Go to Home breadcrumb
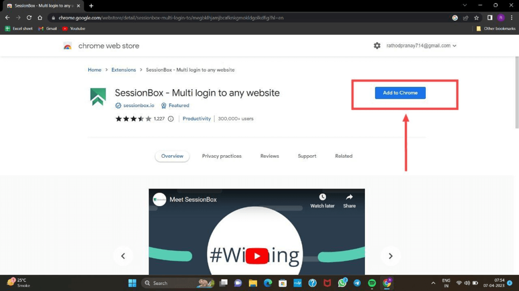The height and width of the screenshot is (291, 519). tap(95, 70)
